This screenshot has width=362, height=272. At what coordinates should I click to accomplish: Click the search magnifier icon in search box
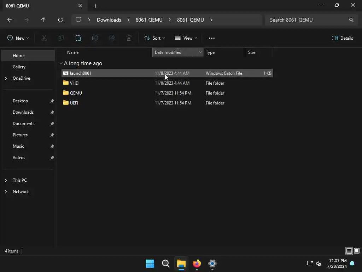[351, 20]
